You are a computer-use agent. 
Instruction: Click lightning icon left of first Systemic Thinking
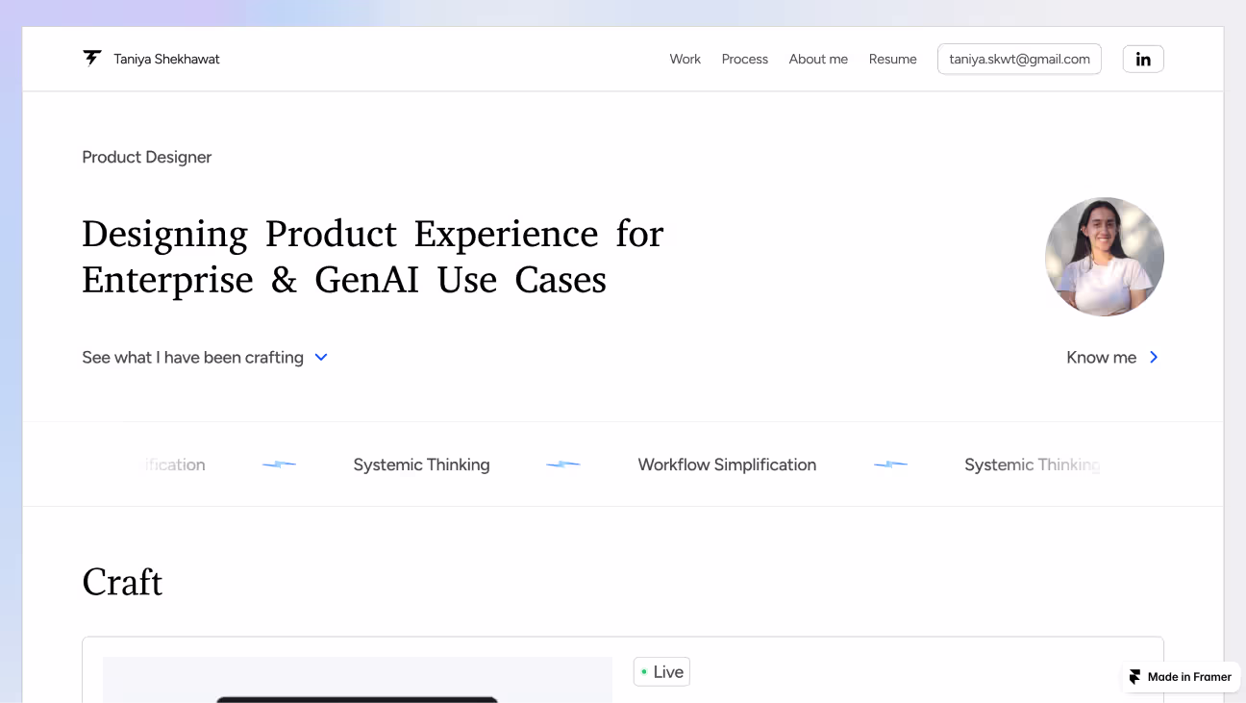[x=279, y=464]
